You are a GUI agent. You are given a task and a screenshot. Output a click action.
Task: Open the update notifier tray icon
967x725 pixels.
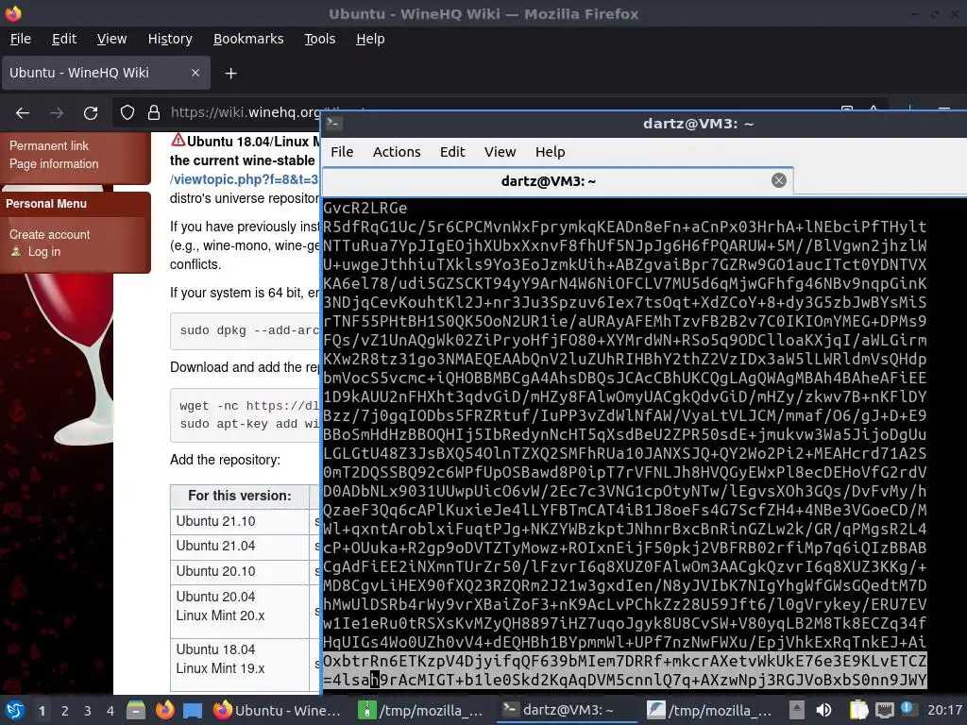pos(908,709)
